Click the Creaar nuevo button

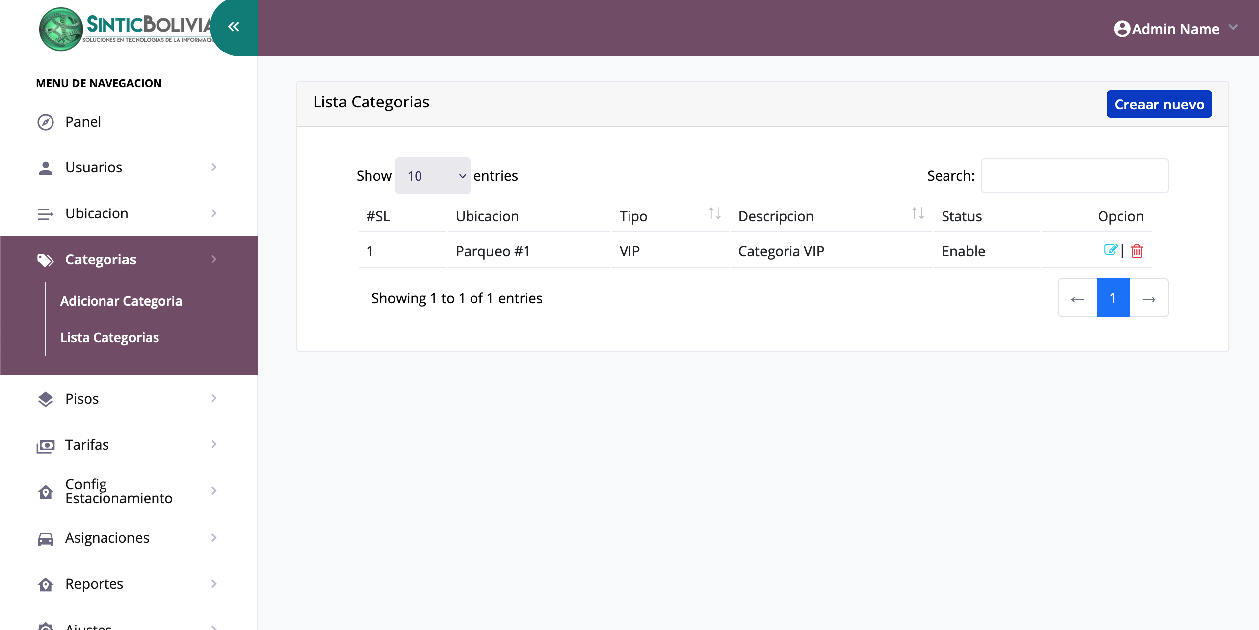1159,104
